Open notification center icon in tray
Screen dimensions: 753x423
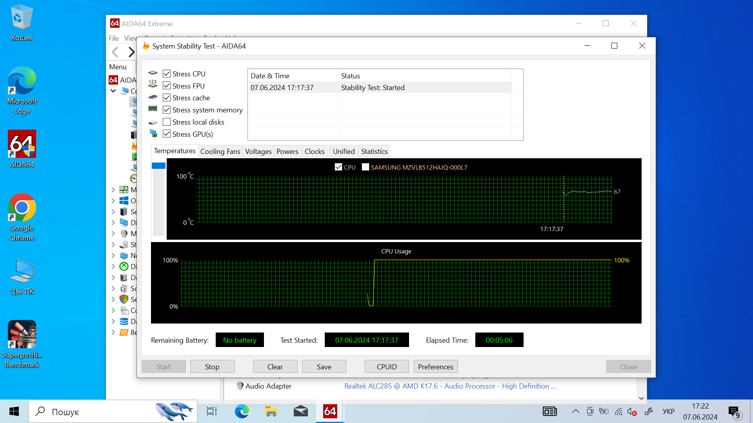[734, 411]
